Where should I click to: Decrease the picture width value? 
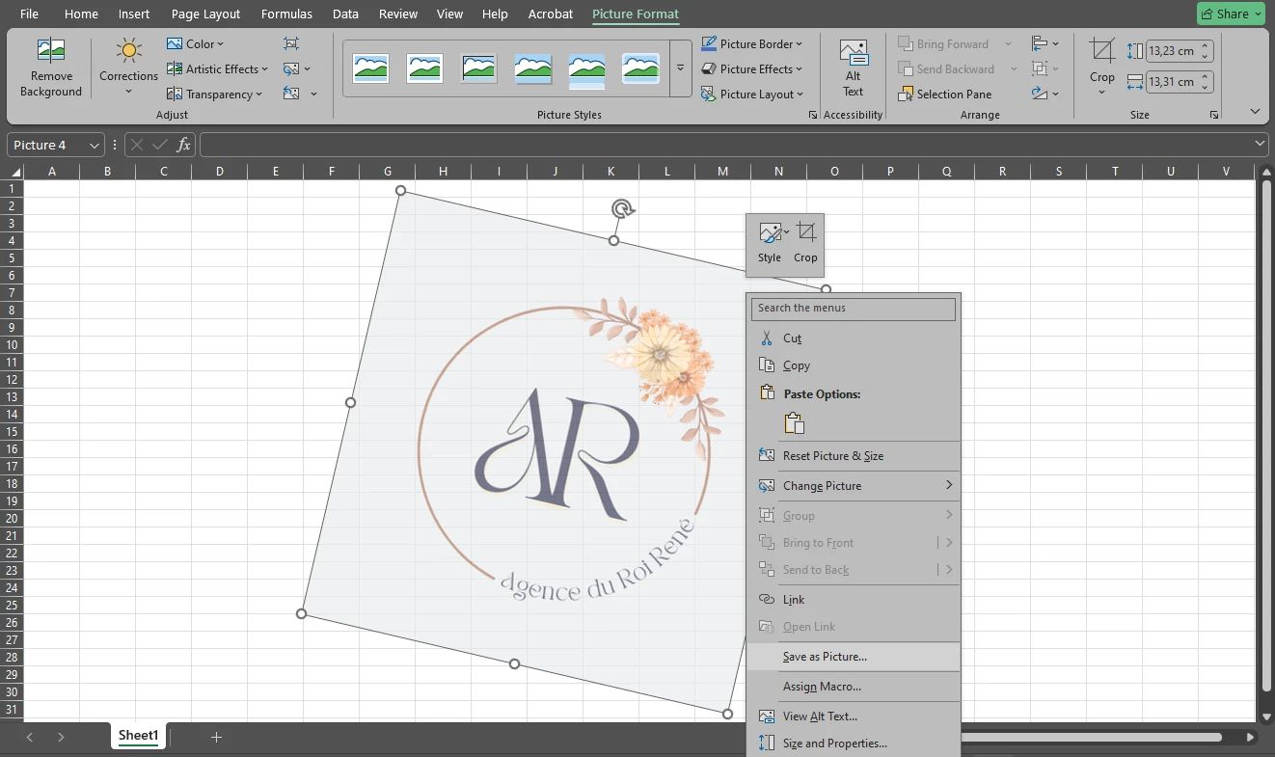1206,87
